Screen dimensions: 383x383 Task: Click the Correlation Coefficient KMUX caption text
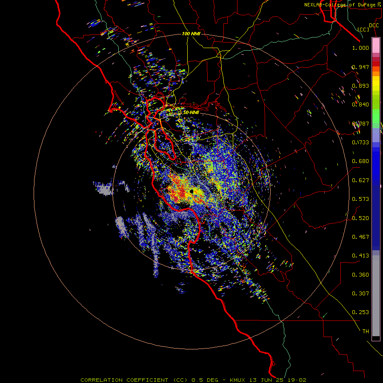[x=193, y=380]
